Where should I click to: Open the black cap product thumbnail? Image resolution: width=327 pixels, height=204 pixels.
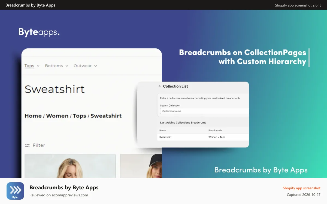pyautogui.click(x=141, y=166)
